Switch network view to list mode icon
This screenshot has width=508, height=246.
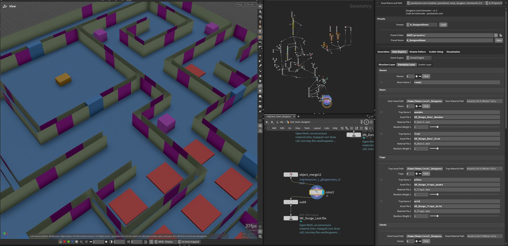point(351,128)
